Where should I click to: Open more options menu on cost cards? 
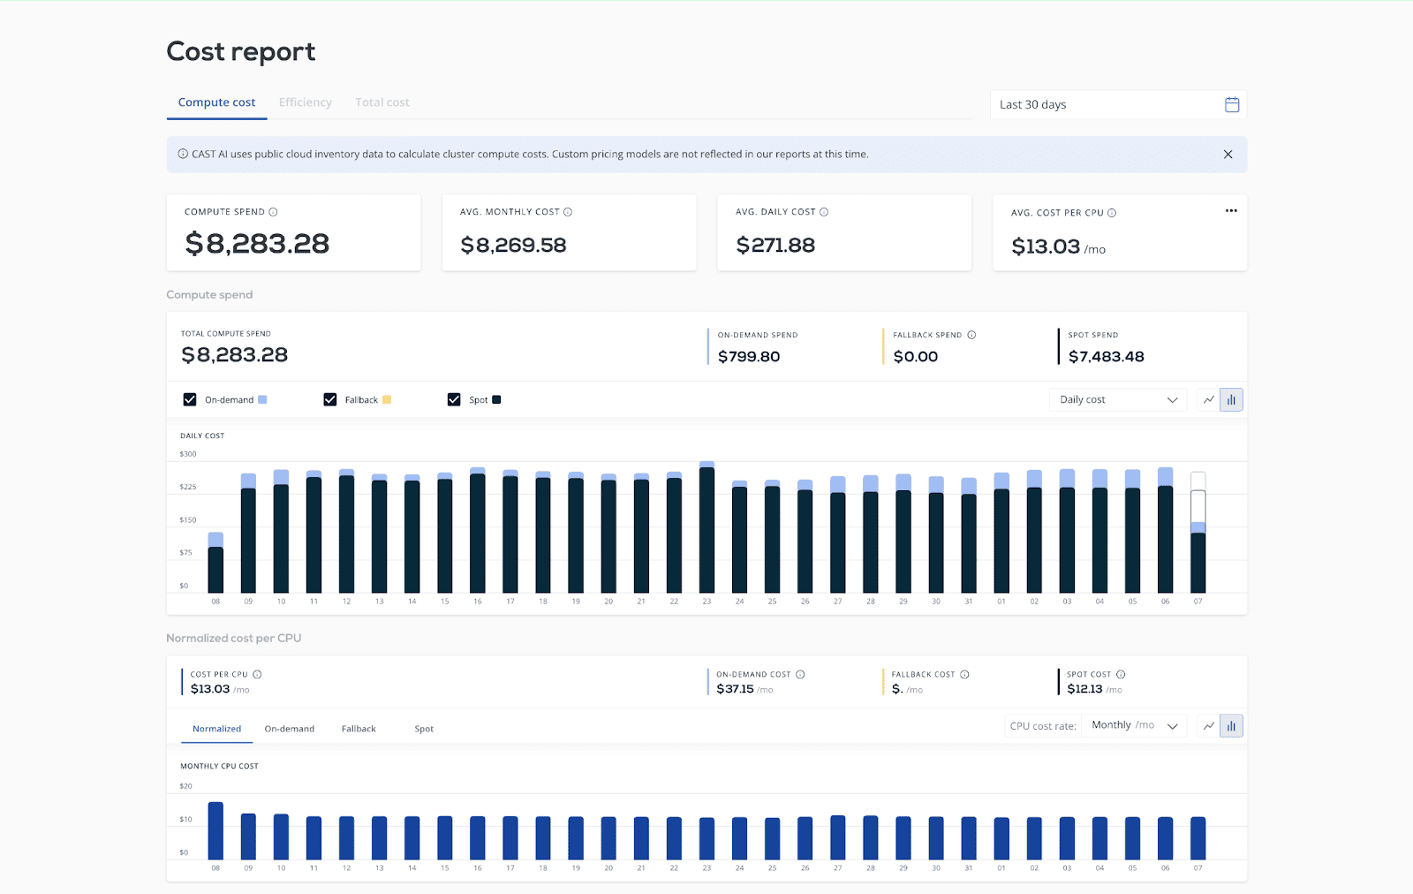point(1231,210)
